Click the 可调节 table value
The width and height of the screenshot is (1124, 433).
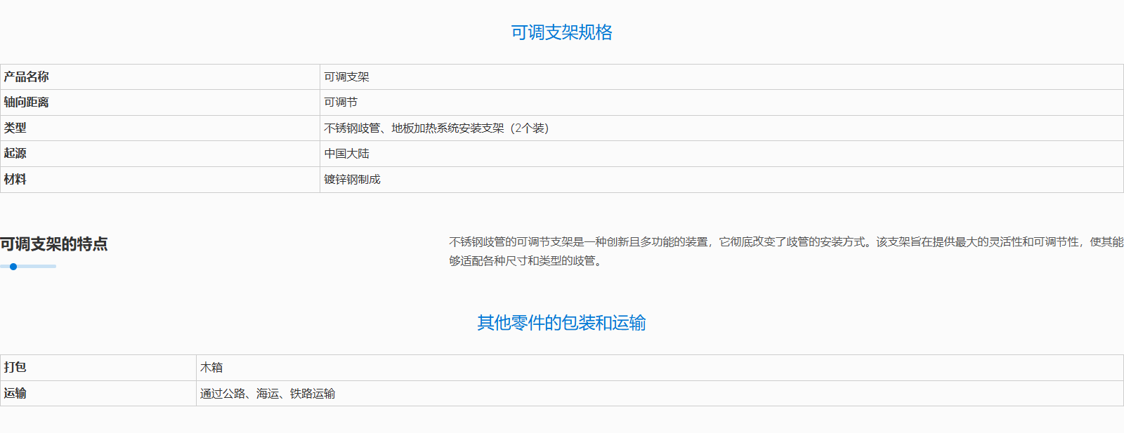pyautogui.click(x=341, y=102)
